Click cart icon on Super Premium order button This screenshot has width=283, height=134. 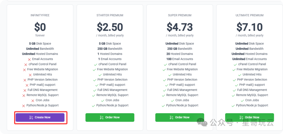pos(172,117)
